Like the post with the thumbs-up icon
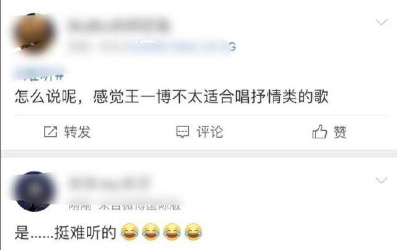The width and height of the screenshot is (397, 250). point(319,132)
